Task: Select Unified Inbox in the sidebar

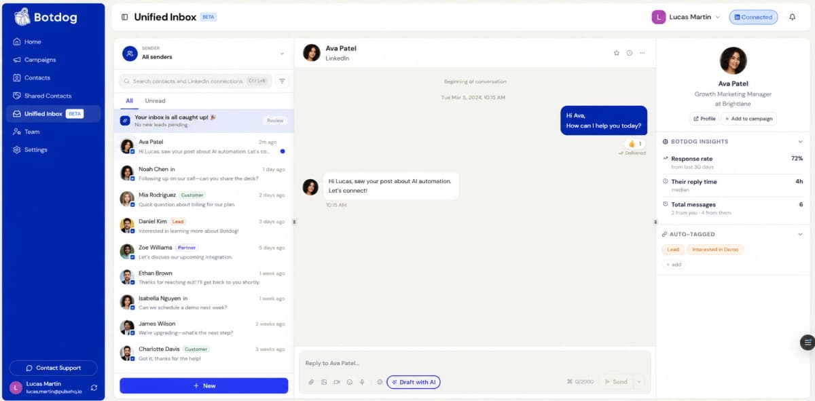Action: (x=53, y=114)
